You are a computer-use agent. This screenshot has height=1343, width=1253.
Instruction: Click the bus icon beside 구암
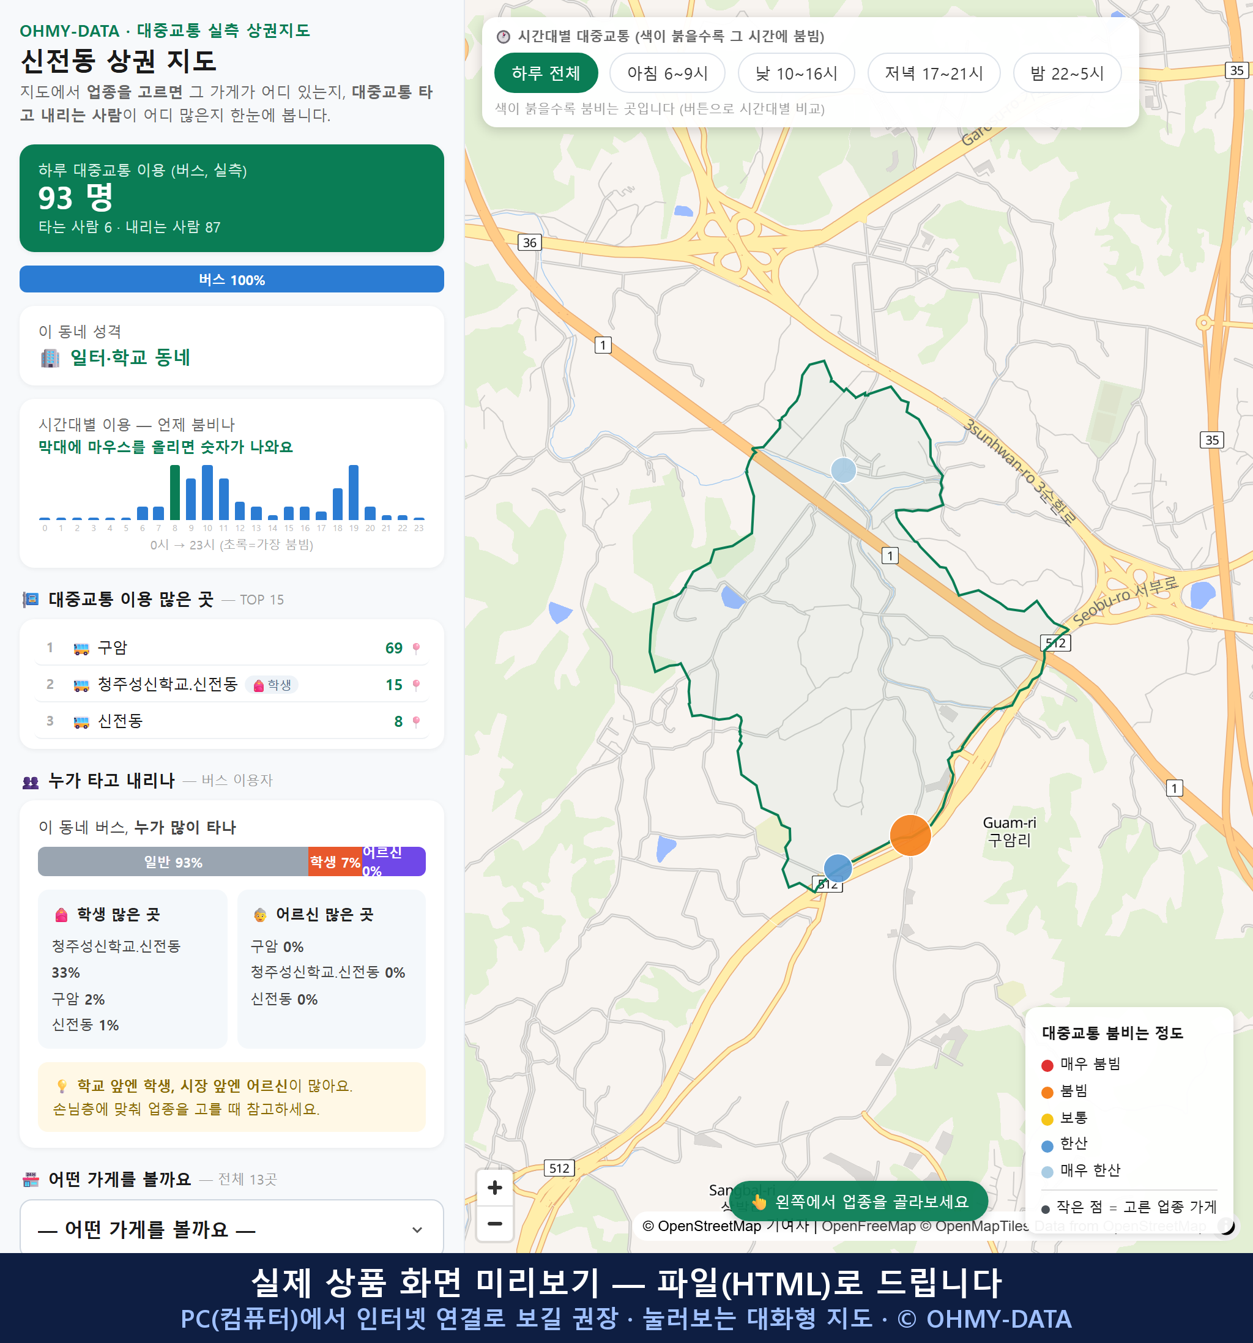(x=81, y=649)
